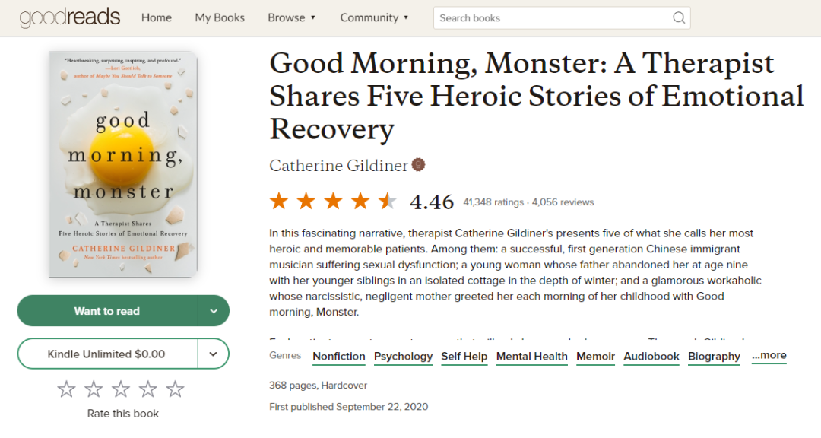
Task: Rate this book three stars
Action: [x=121, y=389]
